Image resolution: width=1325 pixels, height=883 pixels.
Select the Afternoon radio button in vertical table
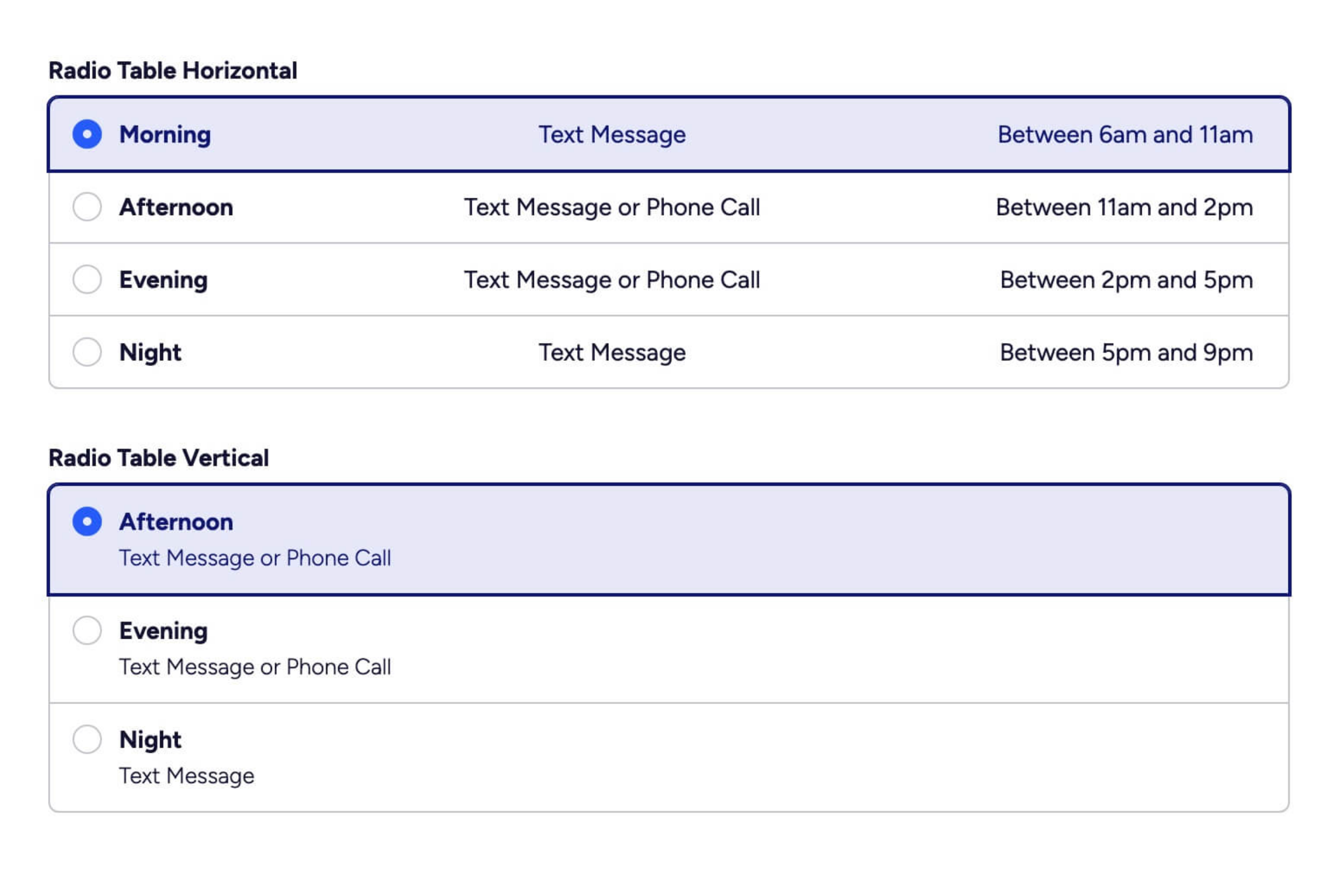pos(86,522)
